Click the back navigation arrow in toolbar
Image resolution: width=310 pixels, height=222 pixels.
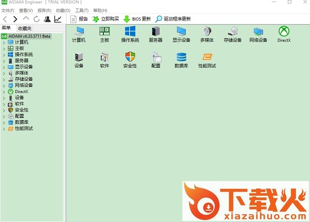tap(5, 19)
